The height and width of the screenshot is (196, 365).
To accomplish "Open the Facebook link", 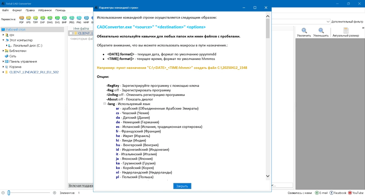I will (338, 193).
